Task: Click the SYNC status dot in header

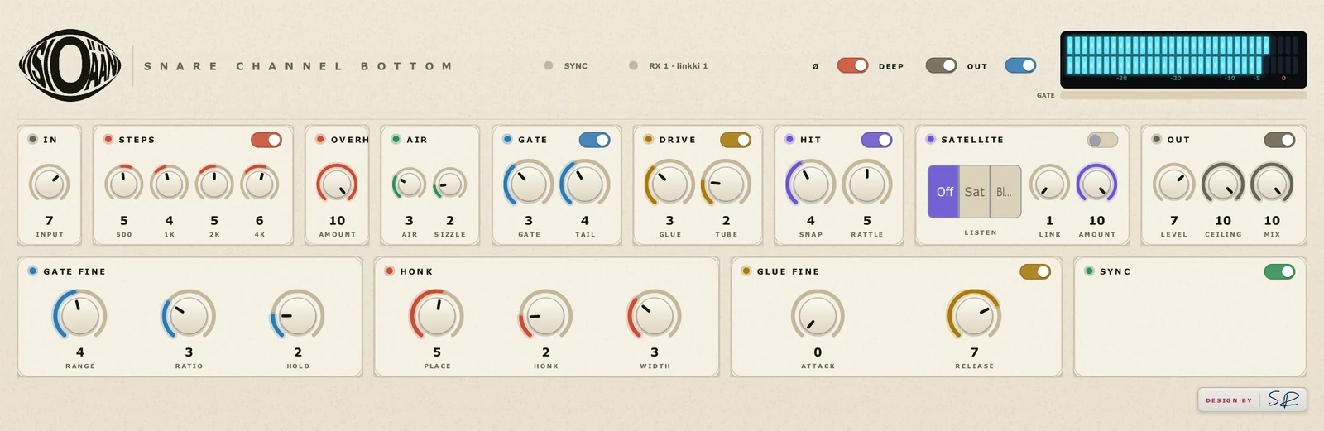Action: point(549,65)
